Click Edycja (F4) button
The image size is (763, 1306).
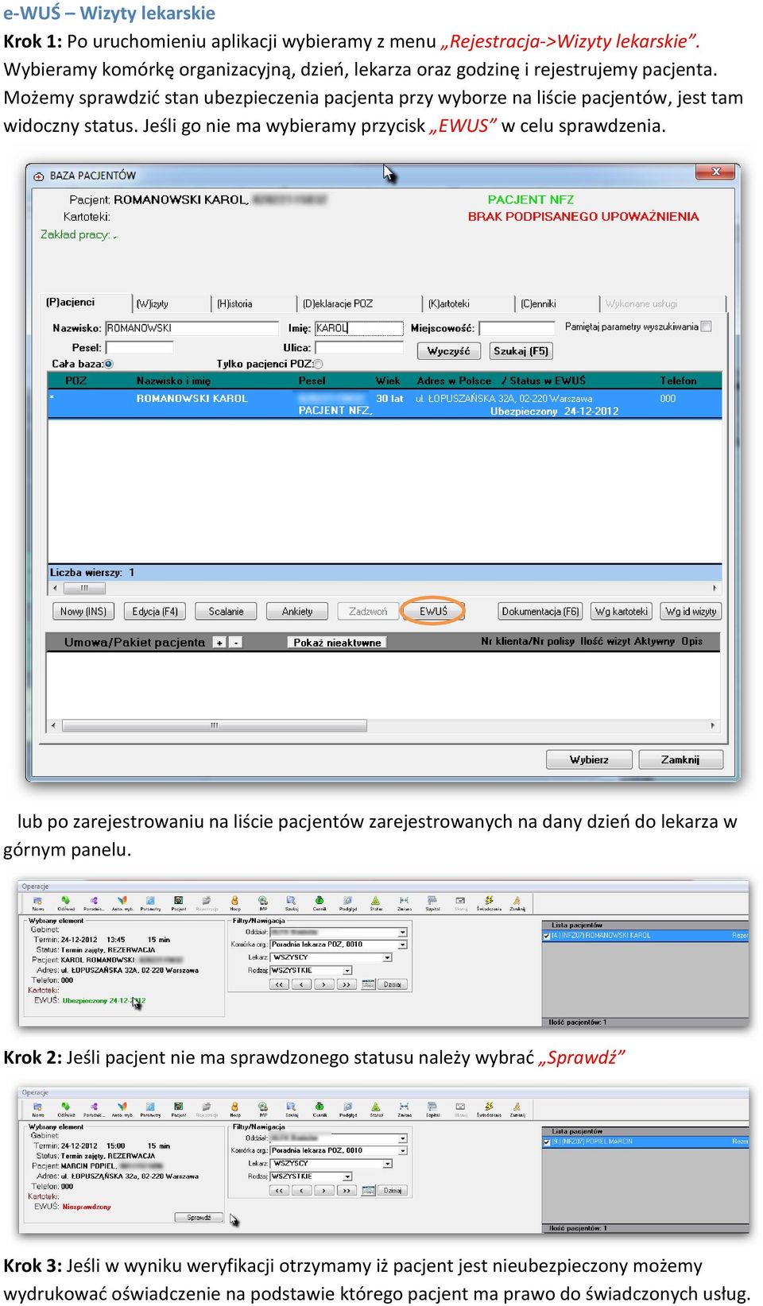click(155, 611)
